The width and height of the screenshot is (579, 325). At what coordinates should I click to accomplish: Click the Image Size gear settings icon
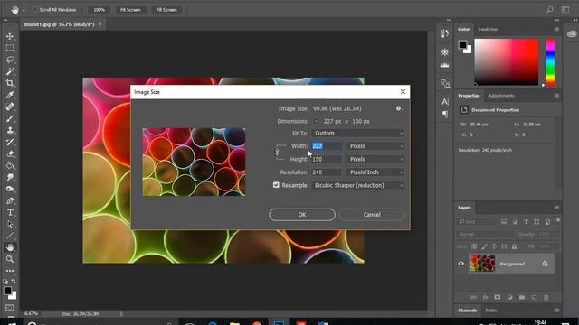pos(398,108)
